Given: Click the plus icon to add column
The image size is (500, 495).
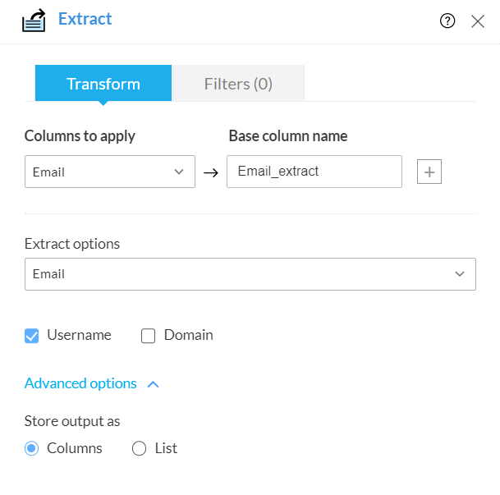Looking at the screenshot, I should click(x=429, y=172).
